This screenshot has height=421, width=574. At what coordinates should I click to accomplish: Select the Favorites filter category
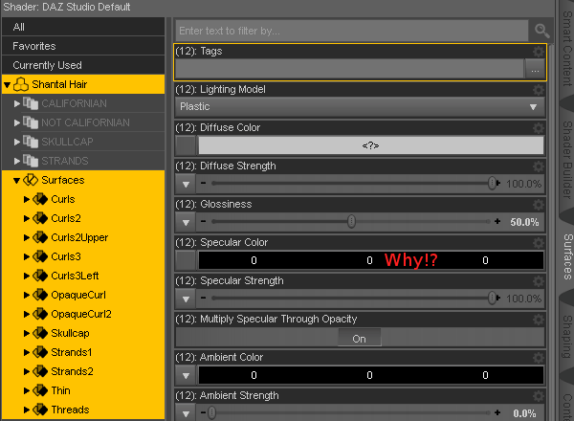click(83, 46)
